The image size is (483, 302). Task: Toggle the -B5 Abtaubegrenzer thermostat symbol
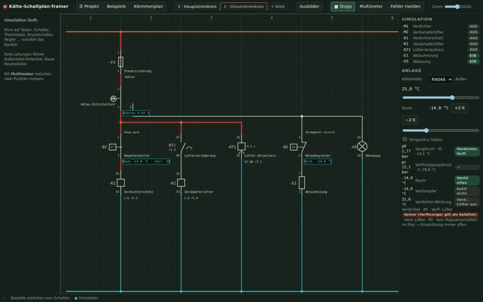294,147
